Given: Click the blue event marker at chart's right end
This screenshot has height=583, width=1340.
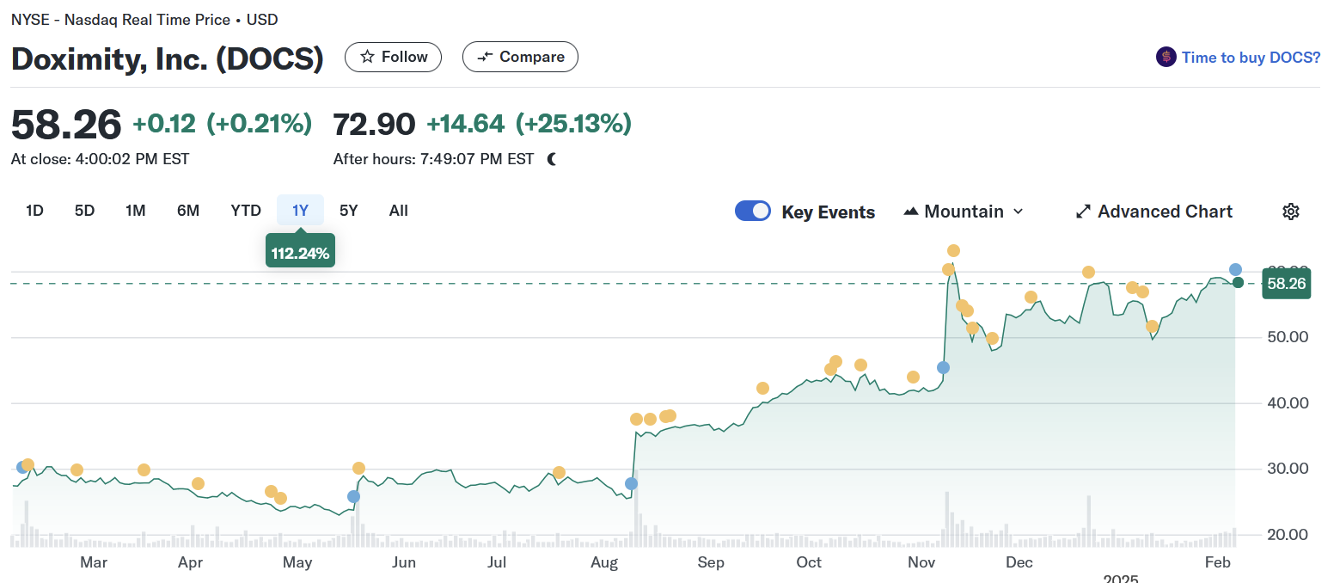Looking at the screenshot, I should pos(1235,270).
